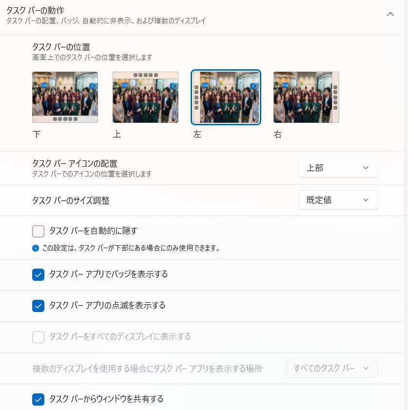408x410 pixels.
Task: Open the タスク バー アイコンの配置 dropdown
Action: point(338,168)
